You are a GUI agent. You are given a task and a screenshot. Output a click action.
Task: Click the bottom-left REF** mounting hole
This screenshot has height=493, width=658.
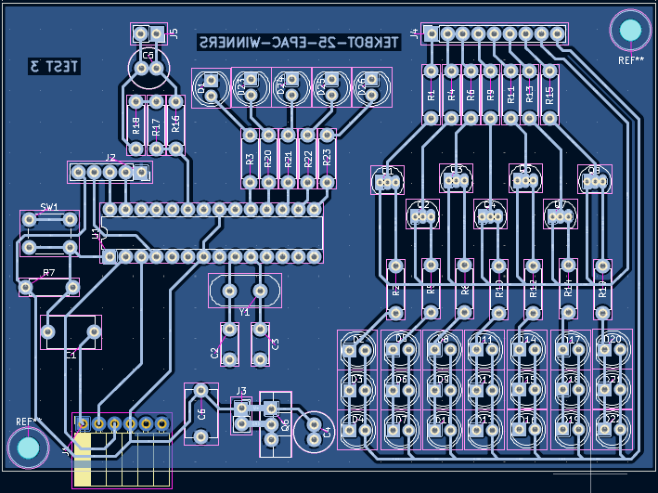click(28, 448)
